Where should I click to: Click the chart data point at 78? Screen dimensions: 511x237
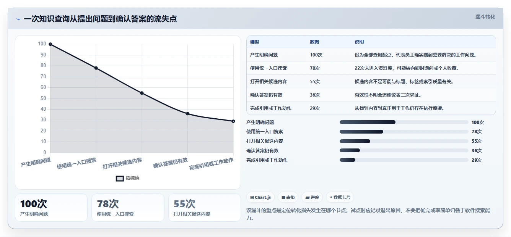pyautogui.click(x=96, y=68)
